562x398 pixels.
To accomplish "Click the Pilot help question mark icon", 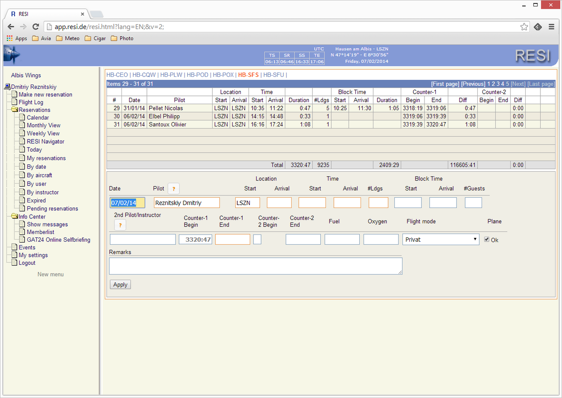I will (173, 189).
